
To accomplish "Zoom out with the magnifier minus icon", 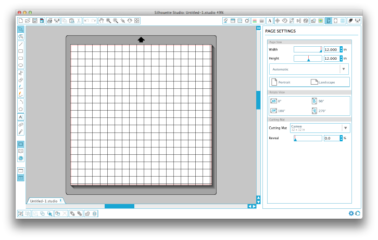I will 116,21.
